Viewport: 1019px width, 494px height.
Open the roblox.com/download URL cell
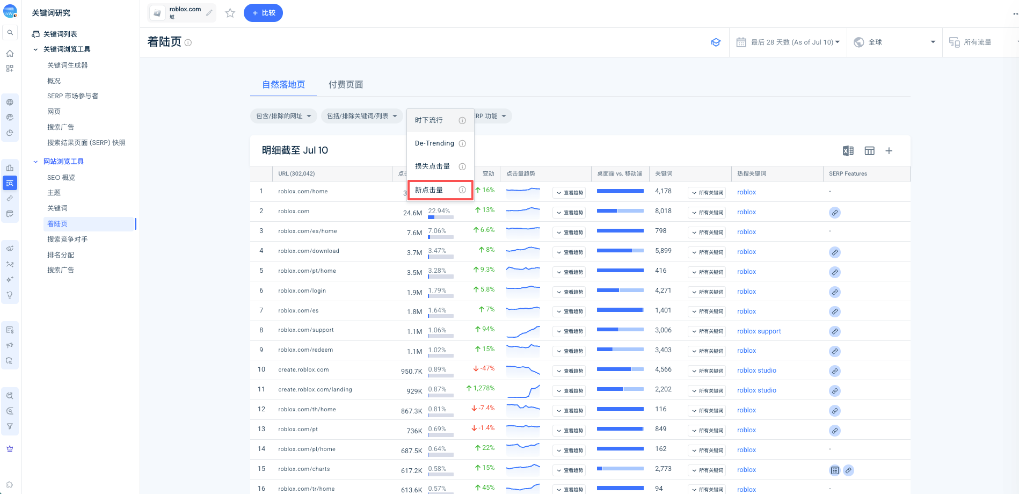click(x=309, y=251)
